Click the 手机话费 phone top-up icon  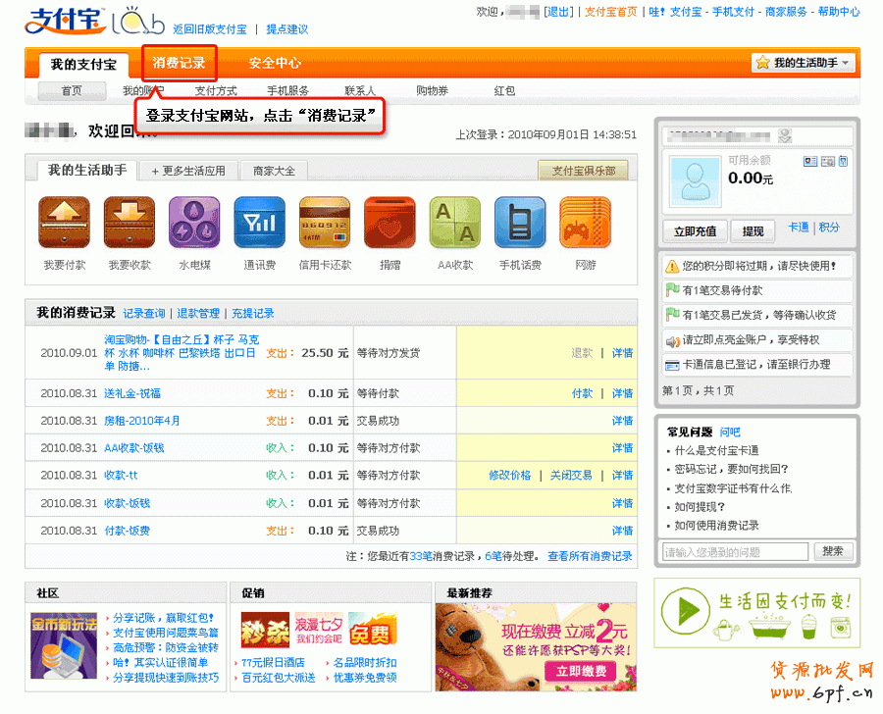(520, 223)
